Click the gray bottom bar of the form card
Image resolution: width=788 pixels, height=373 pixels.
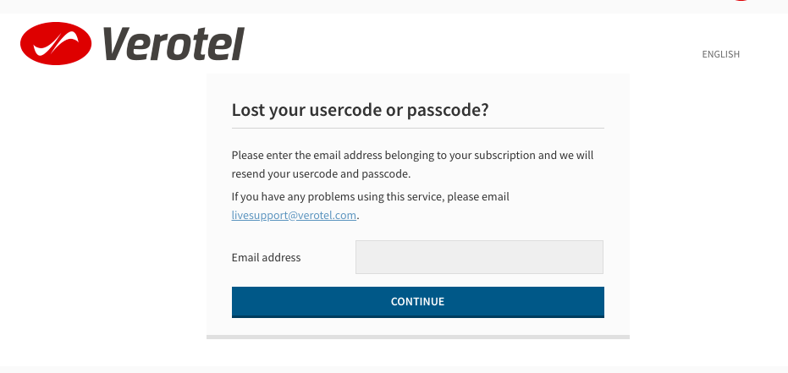(417, 337)
